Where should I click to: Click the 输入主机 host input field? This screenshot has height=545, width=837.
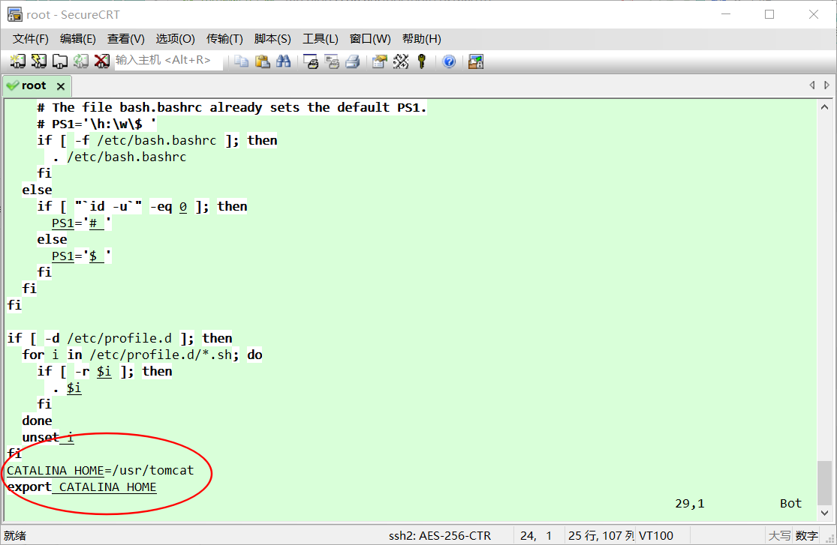click(168, 61)
